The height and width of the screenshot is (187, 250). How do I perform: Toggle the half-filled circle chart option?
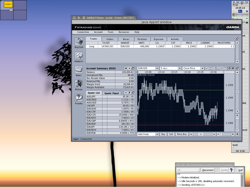(x=229, y=68)
